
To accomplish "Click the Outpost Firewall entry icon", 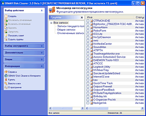I will (x=92, y=86).
